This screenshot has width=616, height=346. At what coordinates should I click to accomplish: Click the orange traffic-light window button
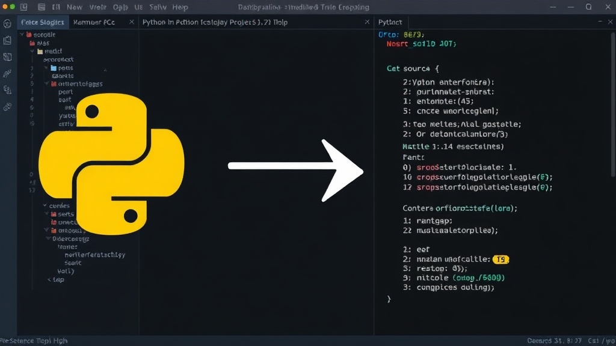5,7
